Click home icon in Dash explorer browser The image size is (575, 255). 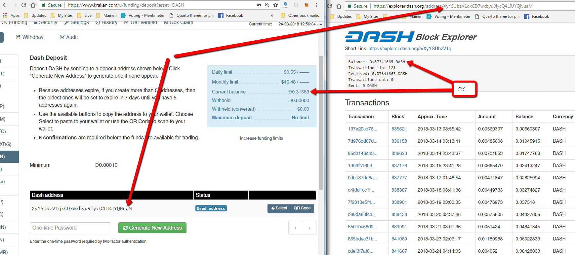coord(339,6)
